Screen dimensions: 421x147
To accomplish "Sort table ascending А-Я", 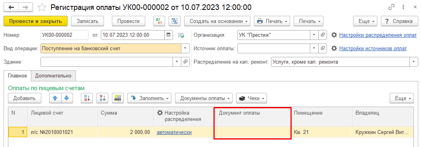I will [x=87, y=98].
